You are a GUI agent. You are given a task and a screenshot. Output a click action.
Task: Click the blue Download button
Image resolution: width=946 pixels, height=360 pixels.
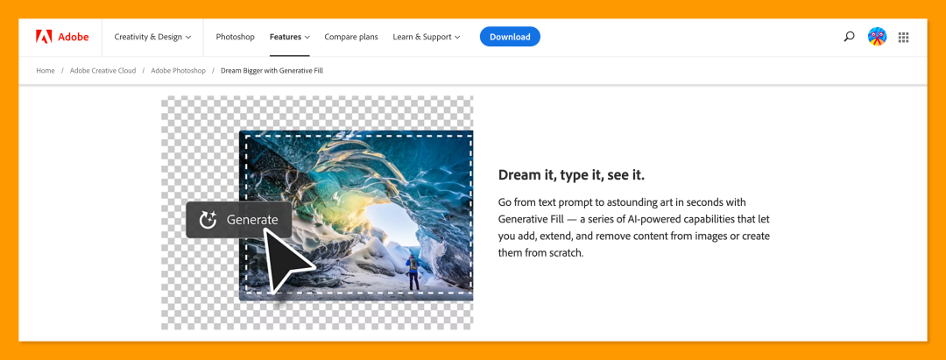(510, 37)
